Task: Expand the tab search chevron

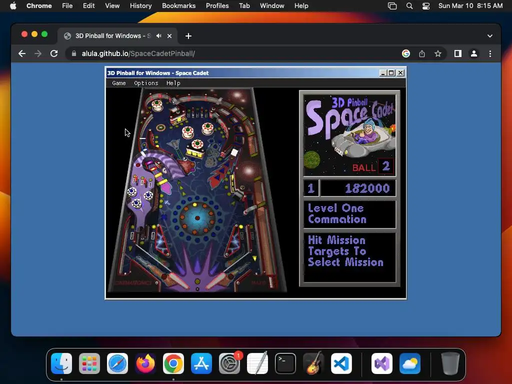Action: (490, 36)
